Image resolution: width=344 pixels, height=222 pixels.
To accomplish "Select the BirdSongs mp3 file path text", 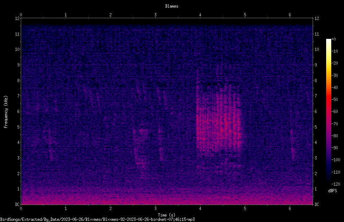I will (97, 219).
